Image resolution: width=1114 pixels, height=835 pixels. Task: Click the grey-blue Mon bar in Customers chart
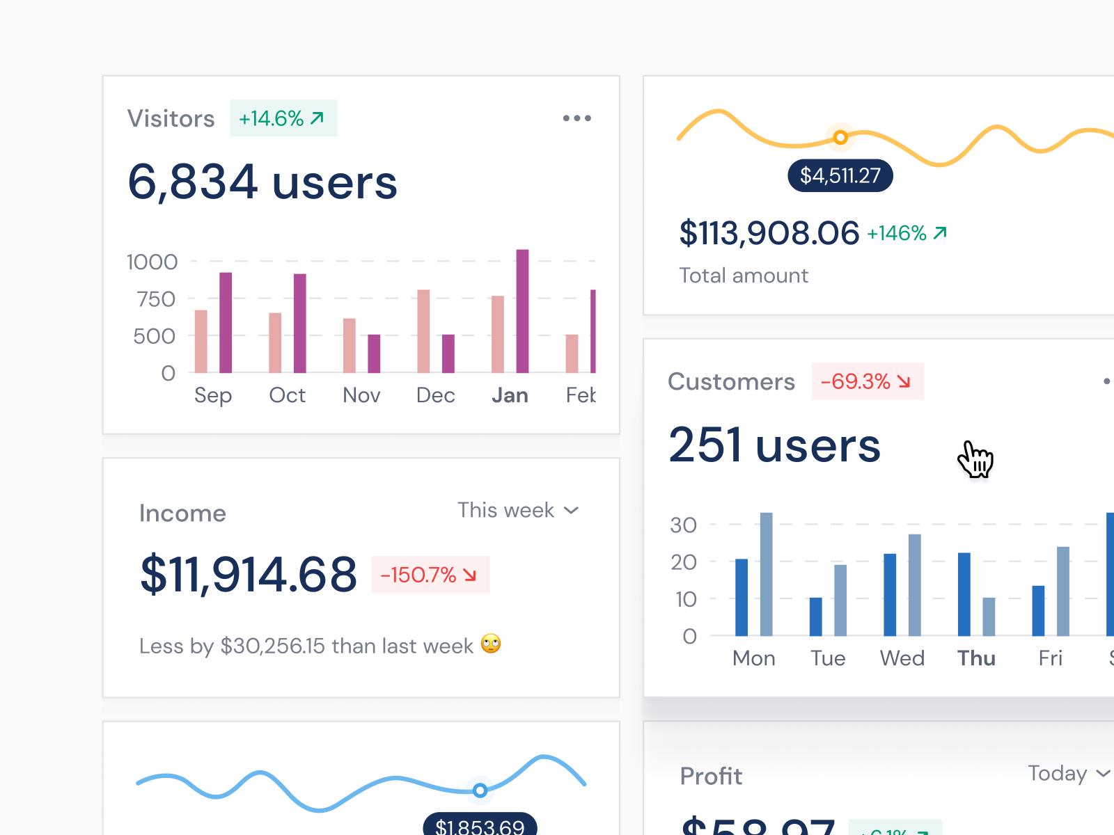[x=766, y=574]
